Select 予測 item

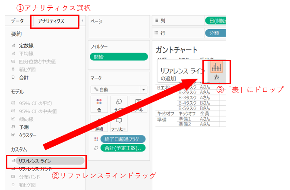tap(24, 127)
